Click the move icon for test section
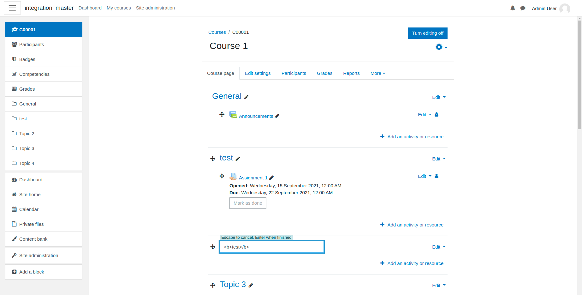Screen dimensions: 582x295 pos(213,159)
